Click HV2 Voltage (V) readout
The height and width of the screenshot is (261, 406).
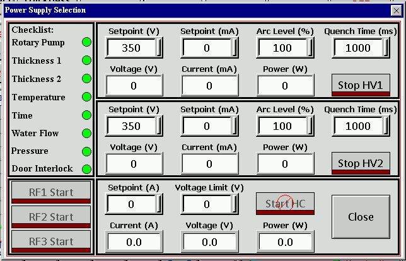coord(134,164)
